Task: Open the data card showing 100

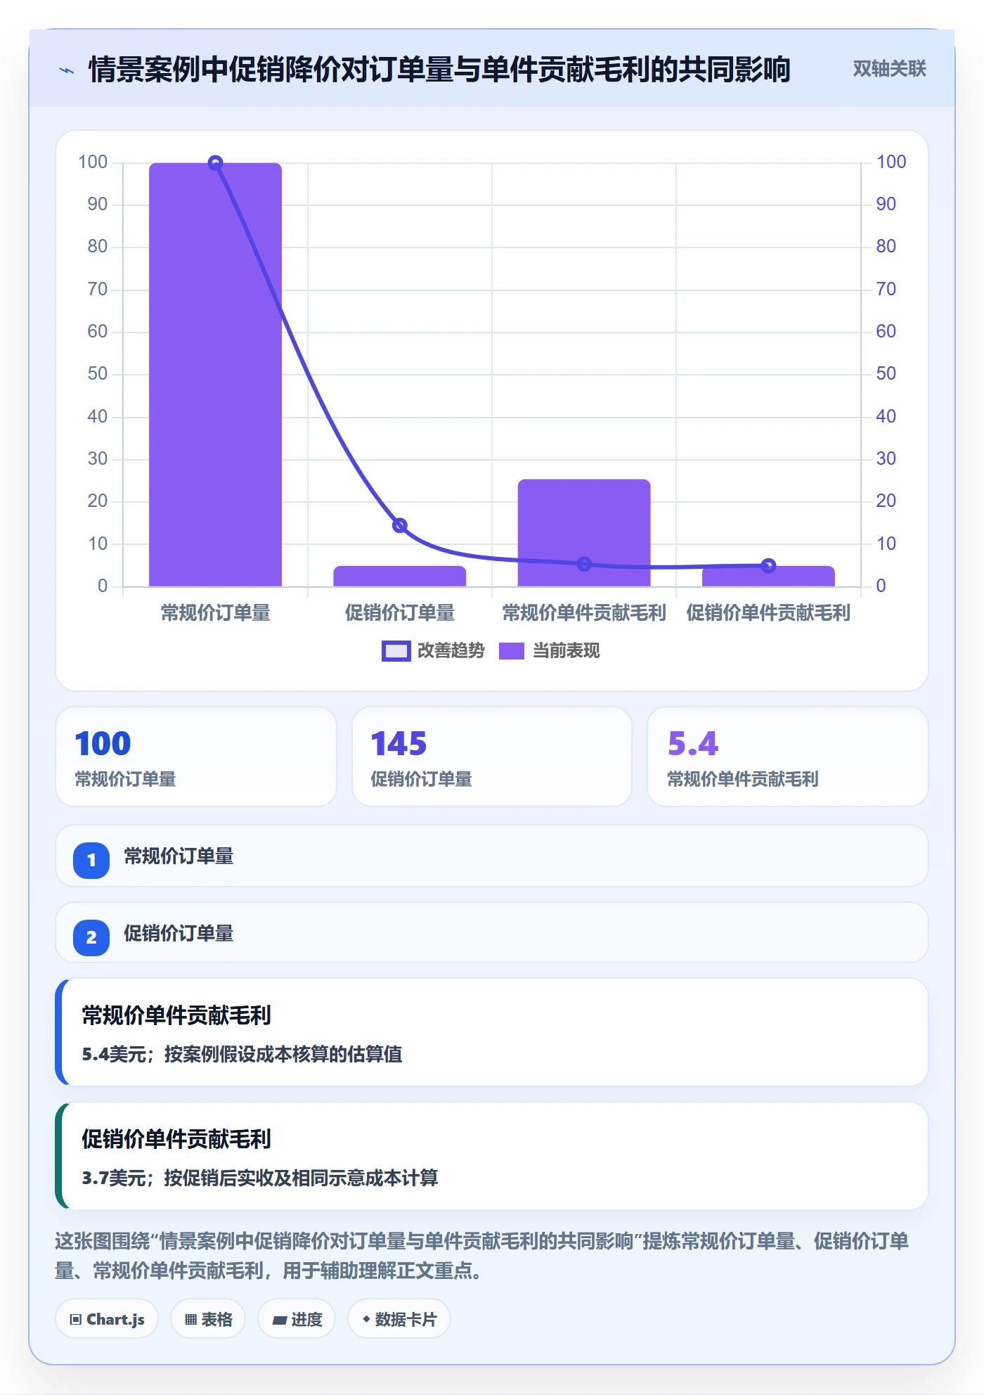Action: click(x=196, y=757)
